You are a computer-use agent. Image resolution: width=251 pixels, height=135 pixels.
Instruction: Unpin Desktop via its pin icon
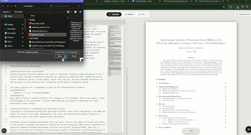[22, 25]
